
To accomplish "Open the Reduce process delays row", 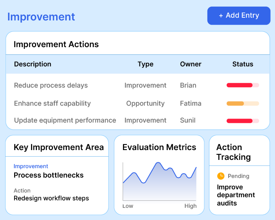I will click(51, 85).
